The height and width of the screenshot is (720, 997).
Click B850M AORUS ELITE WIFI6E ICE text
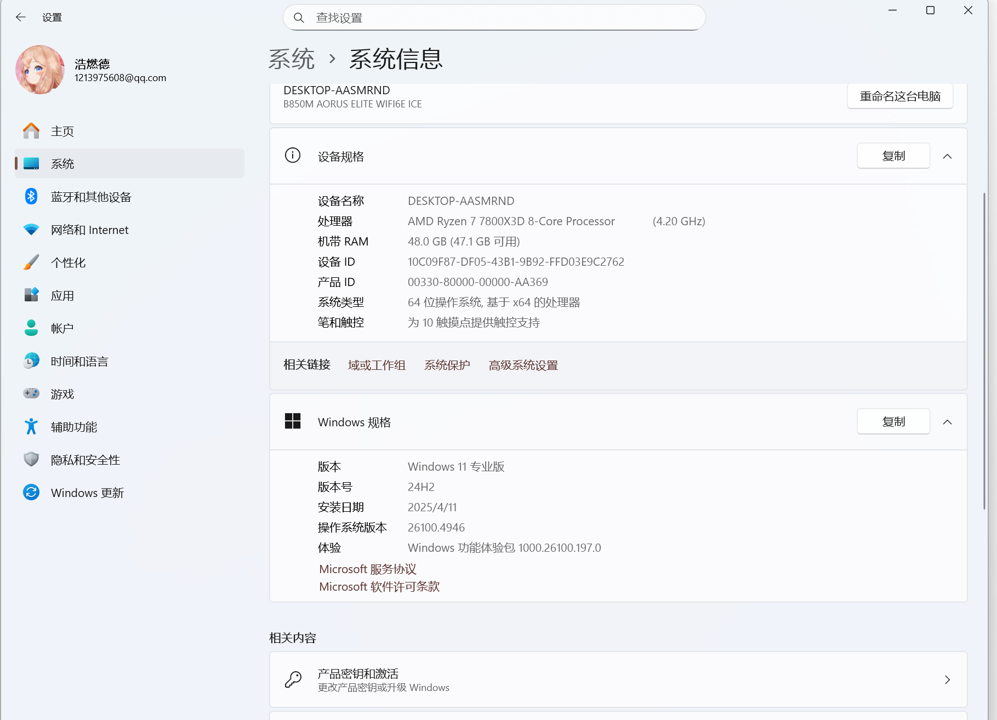coord(352,104)
